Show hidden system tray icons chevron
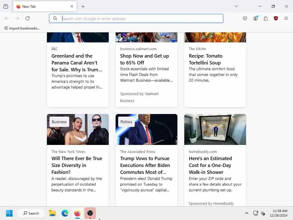 point(247,213)
